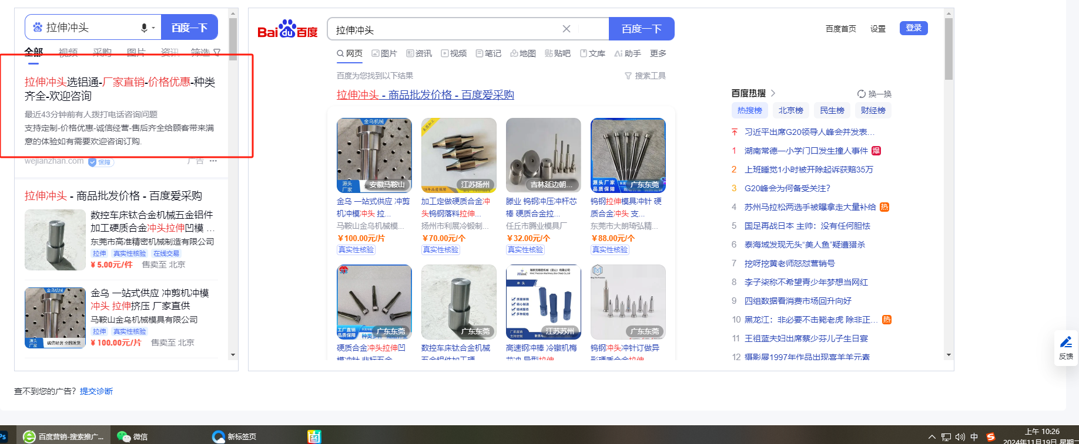Click 真实性核验 badge under ¥70.00元/个
This screenshot has height=444, width=1079.
click(441, 250)
